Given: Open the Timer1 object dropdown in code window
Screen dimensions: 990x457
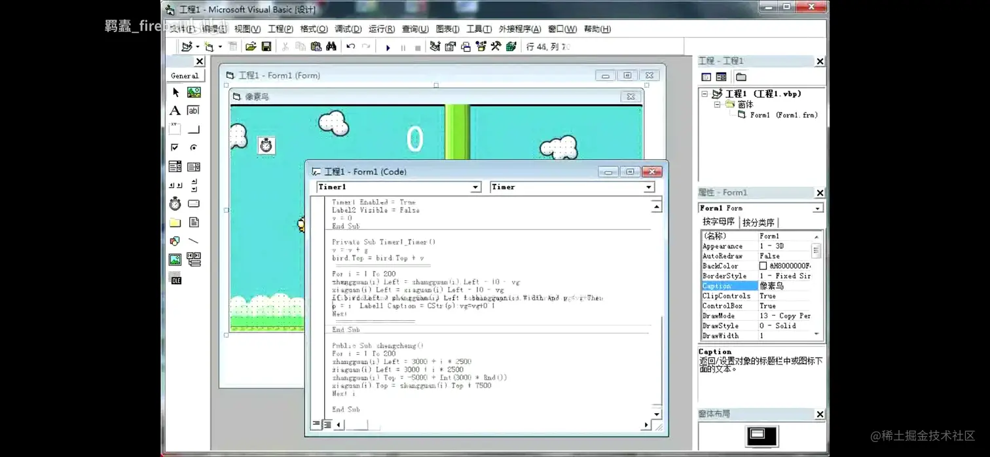Looking at the screenshot, I should click(476, 187).
